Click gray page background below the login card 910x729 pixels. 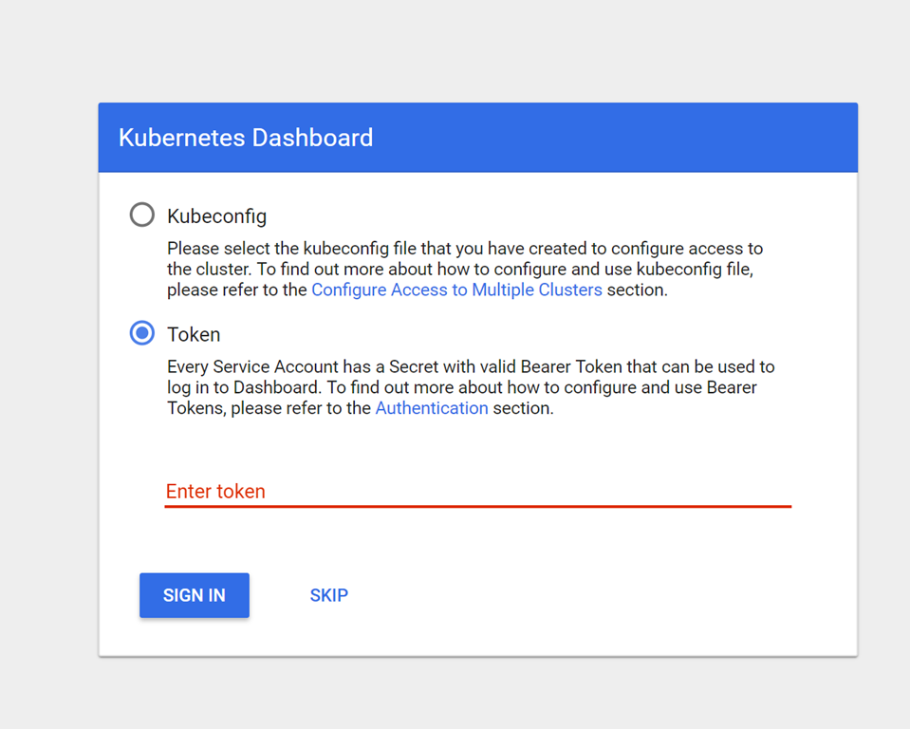[474, 693]
